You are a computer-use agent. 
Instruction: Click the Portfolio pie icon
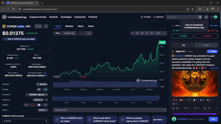click(142, 17)
